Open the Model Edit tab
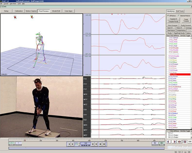 (56, 11)
